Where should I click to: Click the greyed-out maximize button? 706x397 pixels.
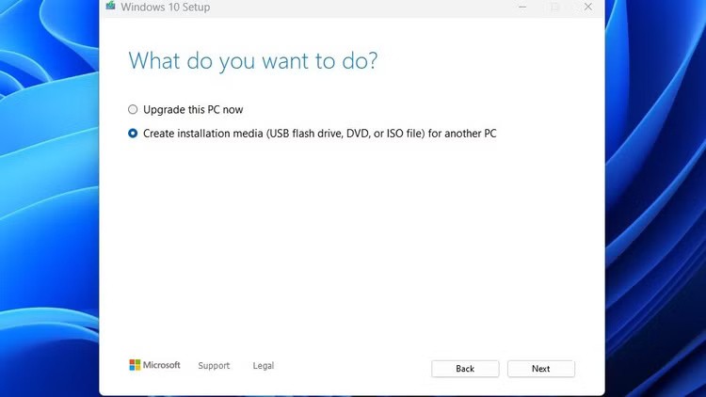coord(555,7)
